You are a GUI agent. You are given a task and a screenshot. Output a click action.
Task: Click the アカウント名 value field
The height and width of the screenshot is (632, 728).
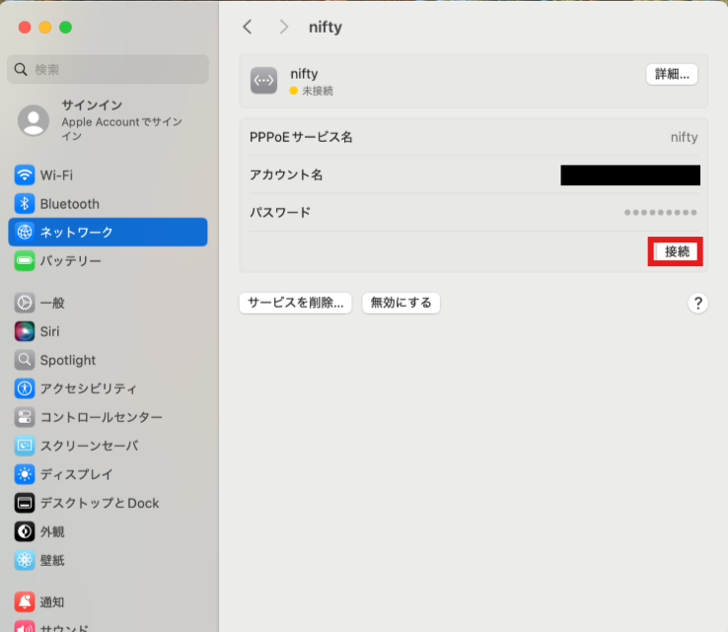point(630,175)
